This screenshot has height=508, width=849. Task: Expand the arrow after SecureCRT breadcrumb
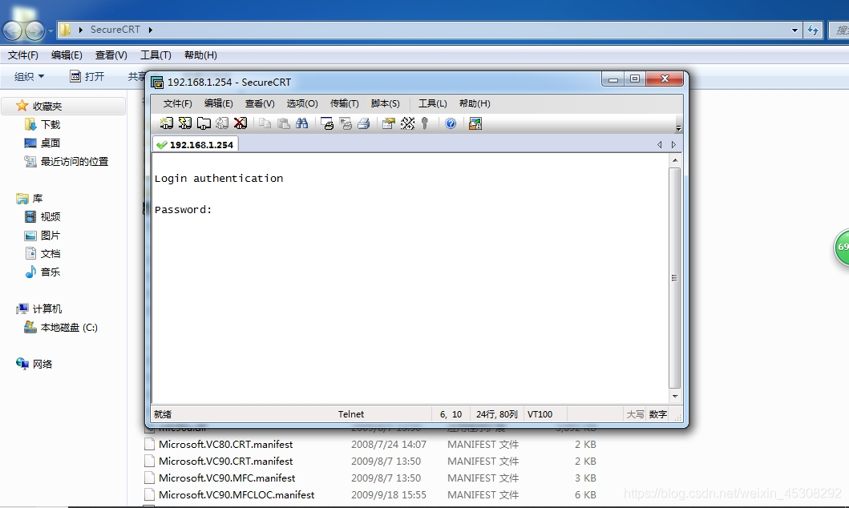click(150, 30)
